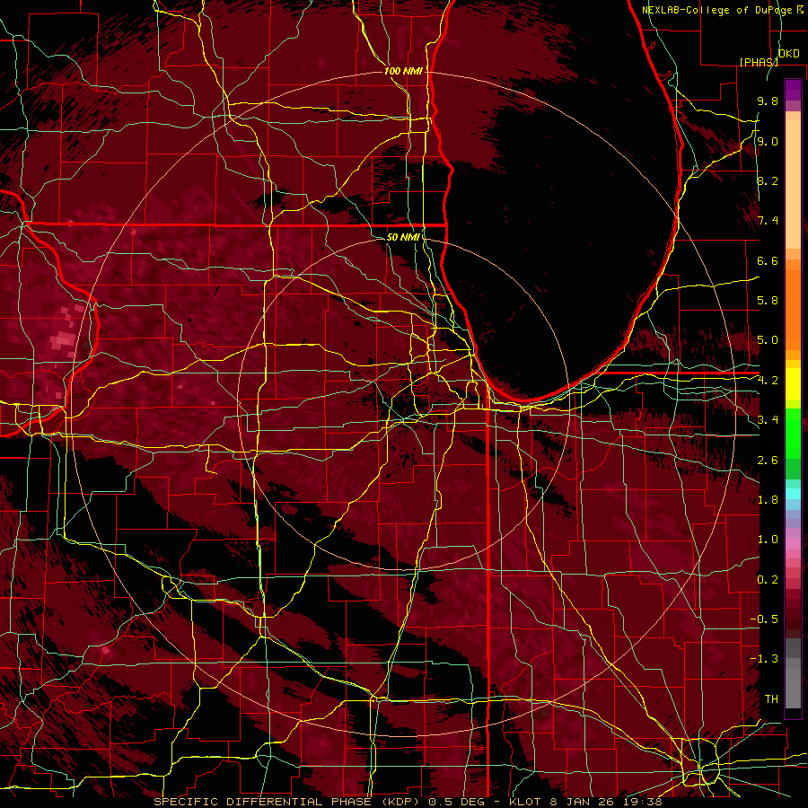
Task: Click the -1.3 value on the scale
Action: tap(764, 659)
